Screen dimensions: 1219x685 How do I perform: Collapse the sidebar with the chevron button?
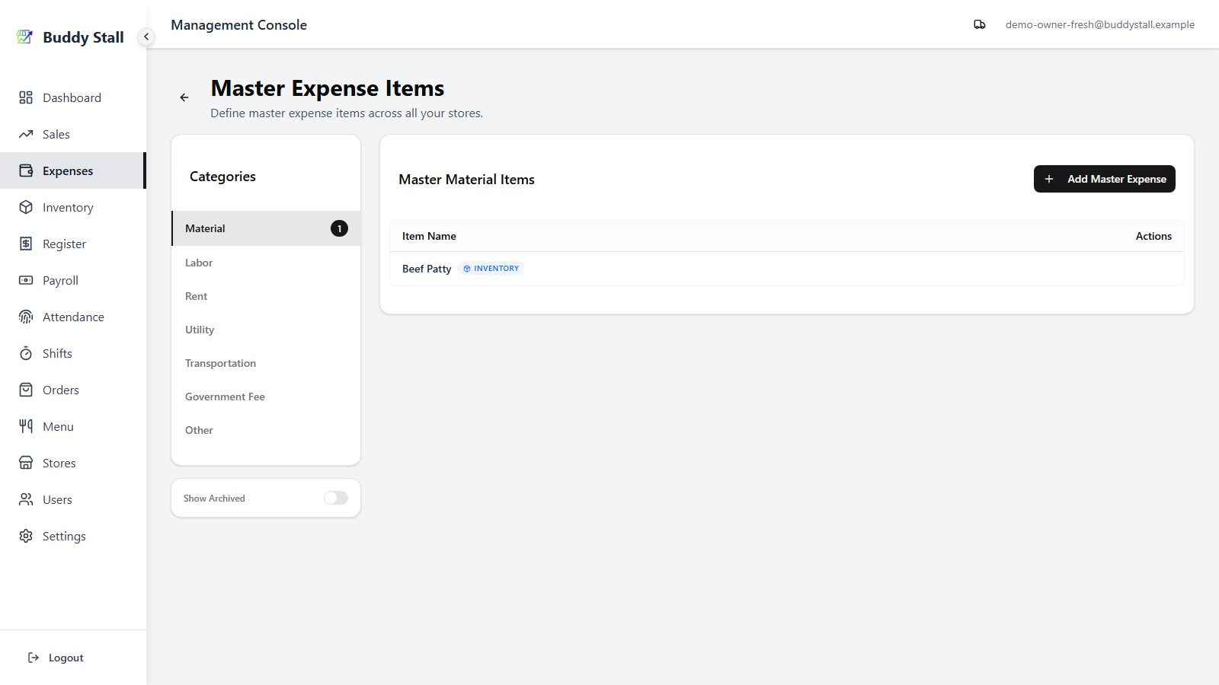tap(146, 37)
